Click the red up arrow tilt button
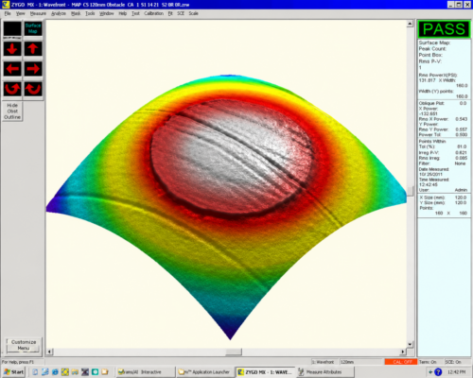This screenshot has width=473, height=378. 33,49
